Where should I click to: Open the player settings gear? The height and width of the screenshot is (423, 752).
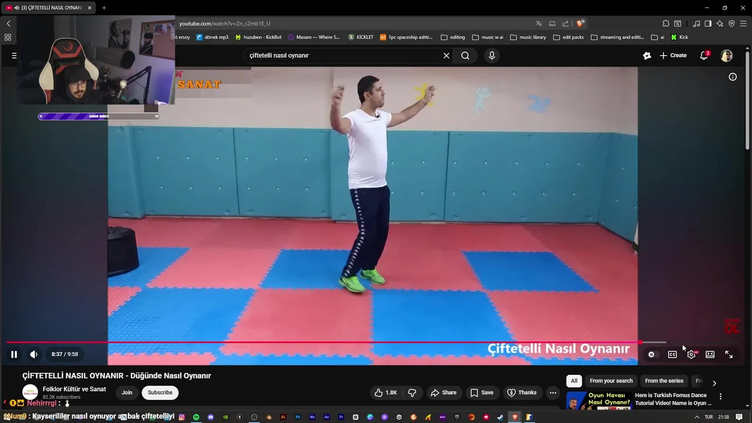click(691, 354)
